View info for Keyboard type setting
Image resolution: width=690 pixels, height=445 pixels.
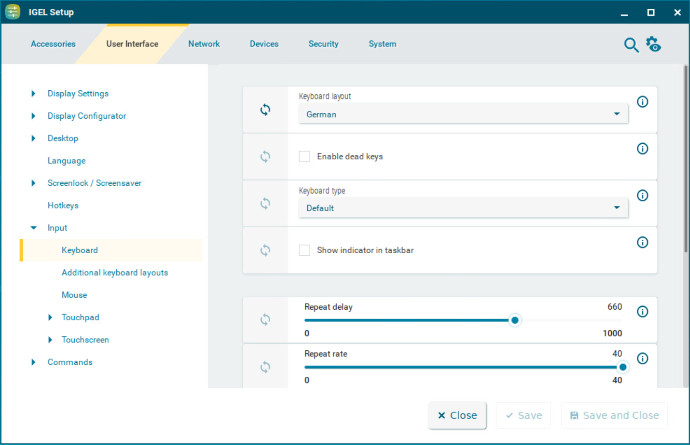(642, 195)
